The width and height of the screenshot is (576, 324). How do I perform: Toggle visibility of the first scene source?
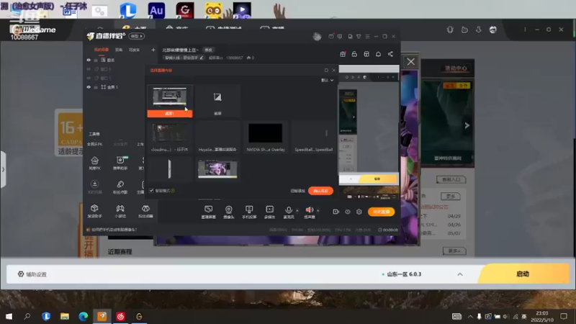click(x=89, y=60)
